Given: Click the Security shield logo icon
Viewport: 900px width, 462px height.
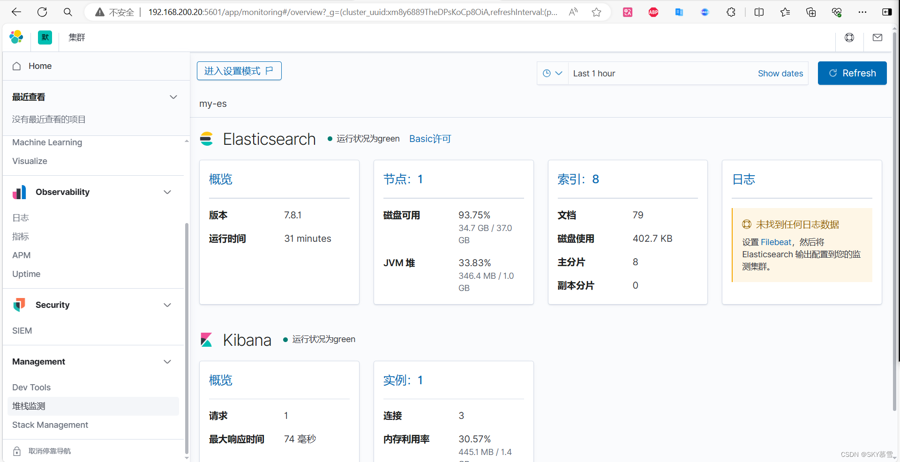Looking at the screenshot, I should [19, 305].
